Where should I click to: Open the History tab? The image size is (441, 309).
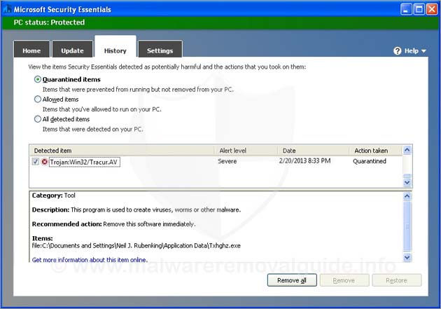tap(115, 47)
